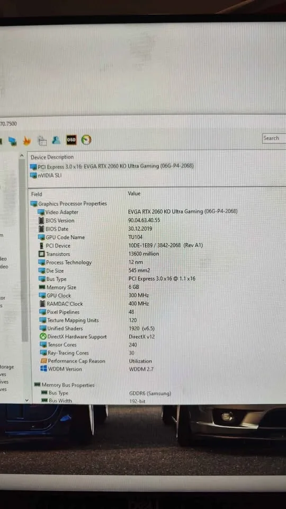
Task: Open the monitor diagnostics toolbar icon
Action: [13, 141]
